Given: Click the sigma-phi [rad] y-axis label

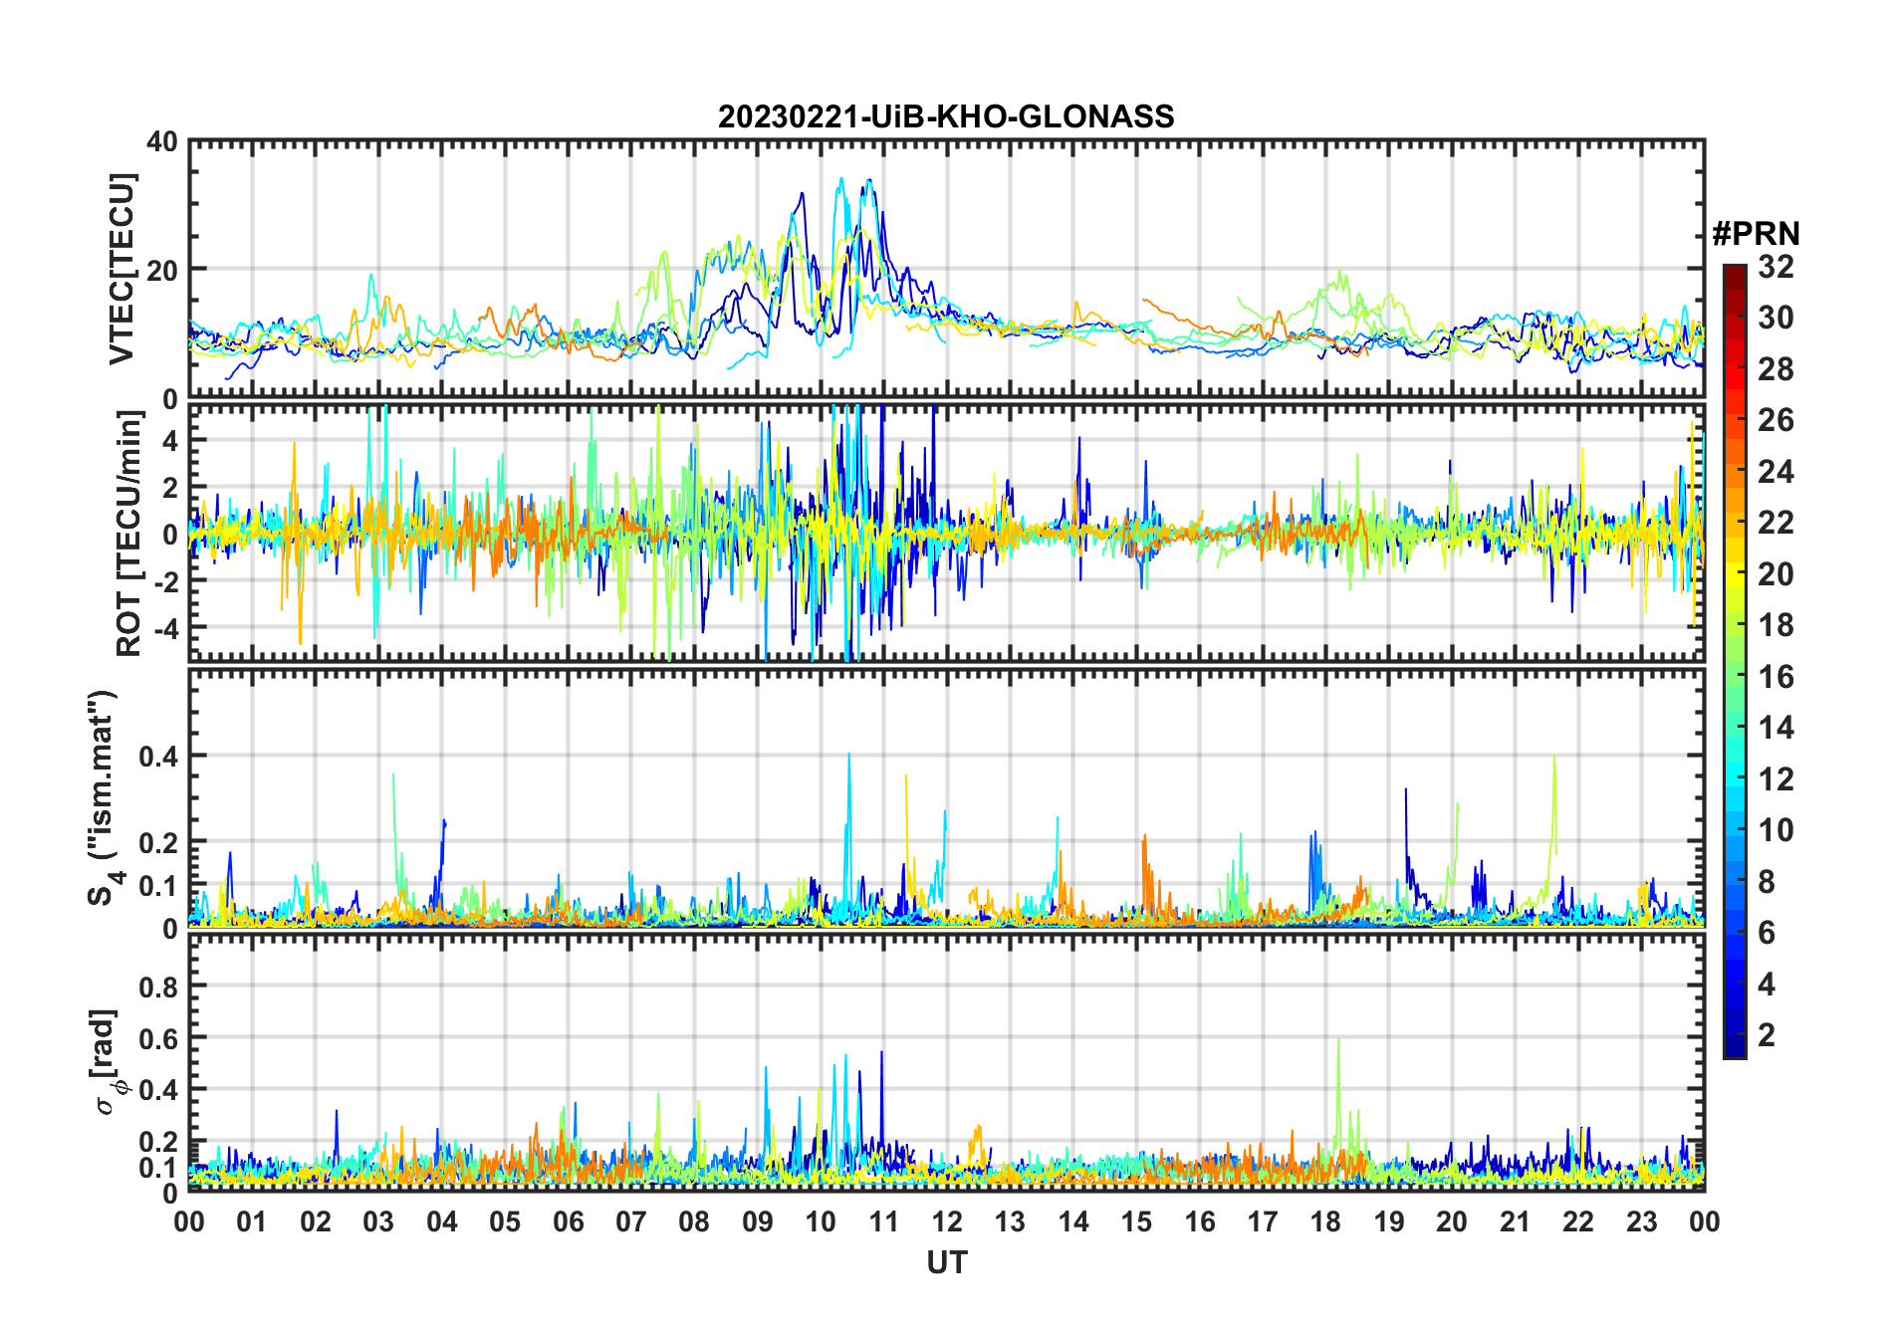Looking at the screenshot, I should click(x=107, y=1061).
